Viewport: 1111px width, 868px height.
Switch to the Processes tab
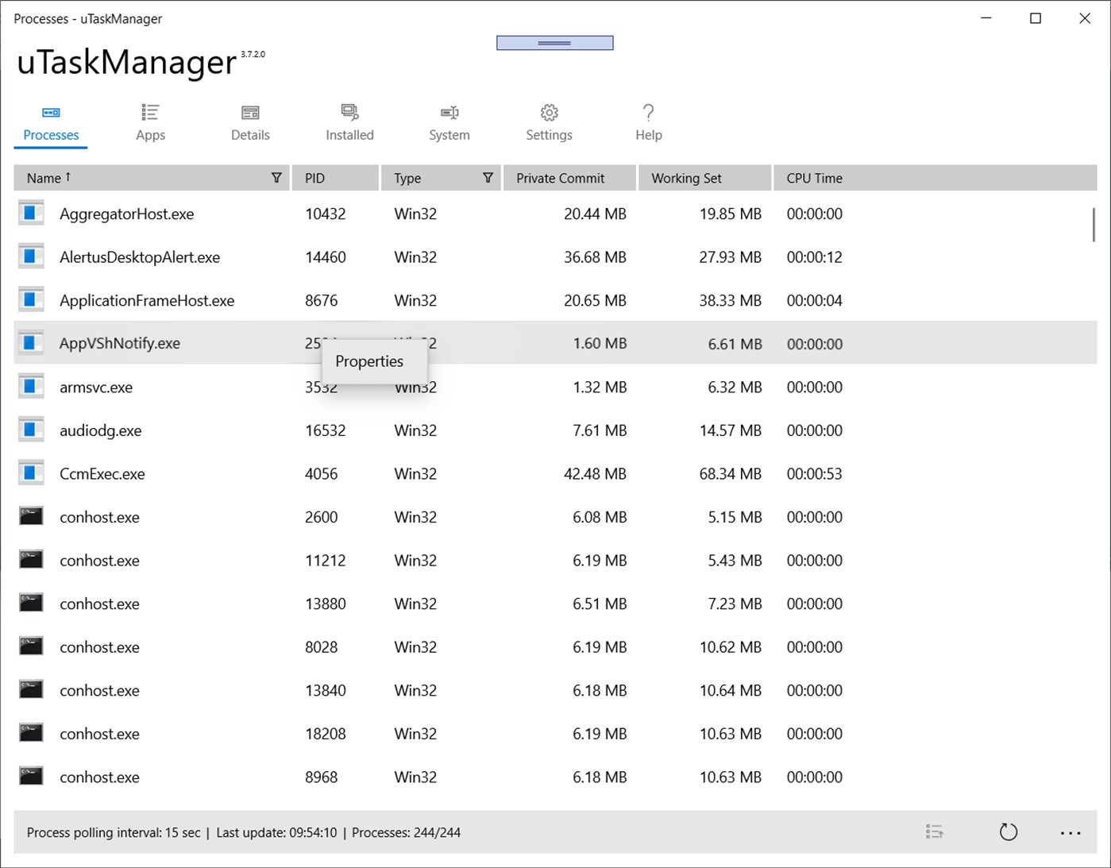pos(50,123)
